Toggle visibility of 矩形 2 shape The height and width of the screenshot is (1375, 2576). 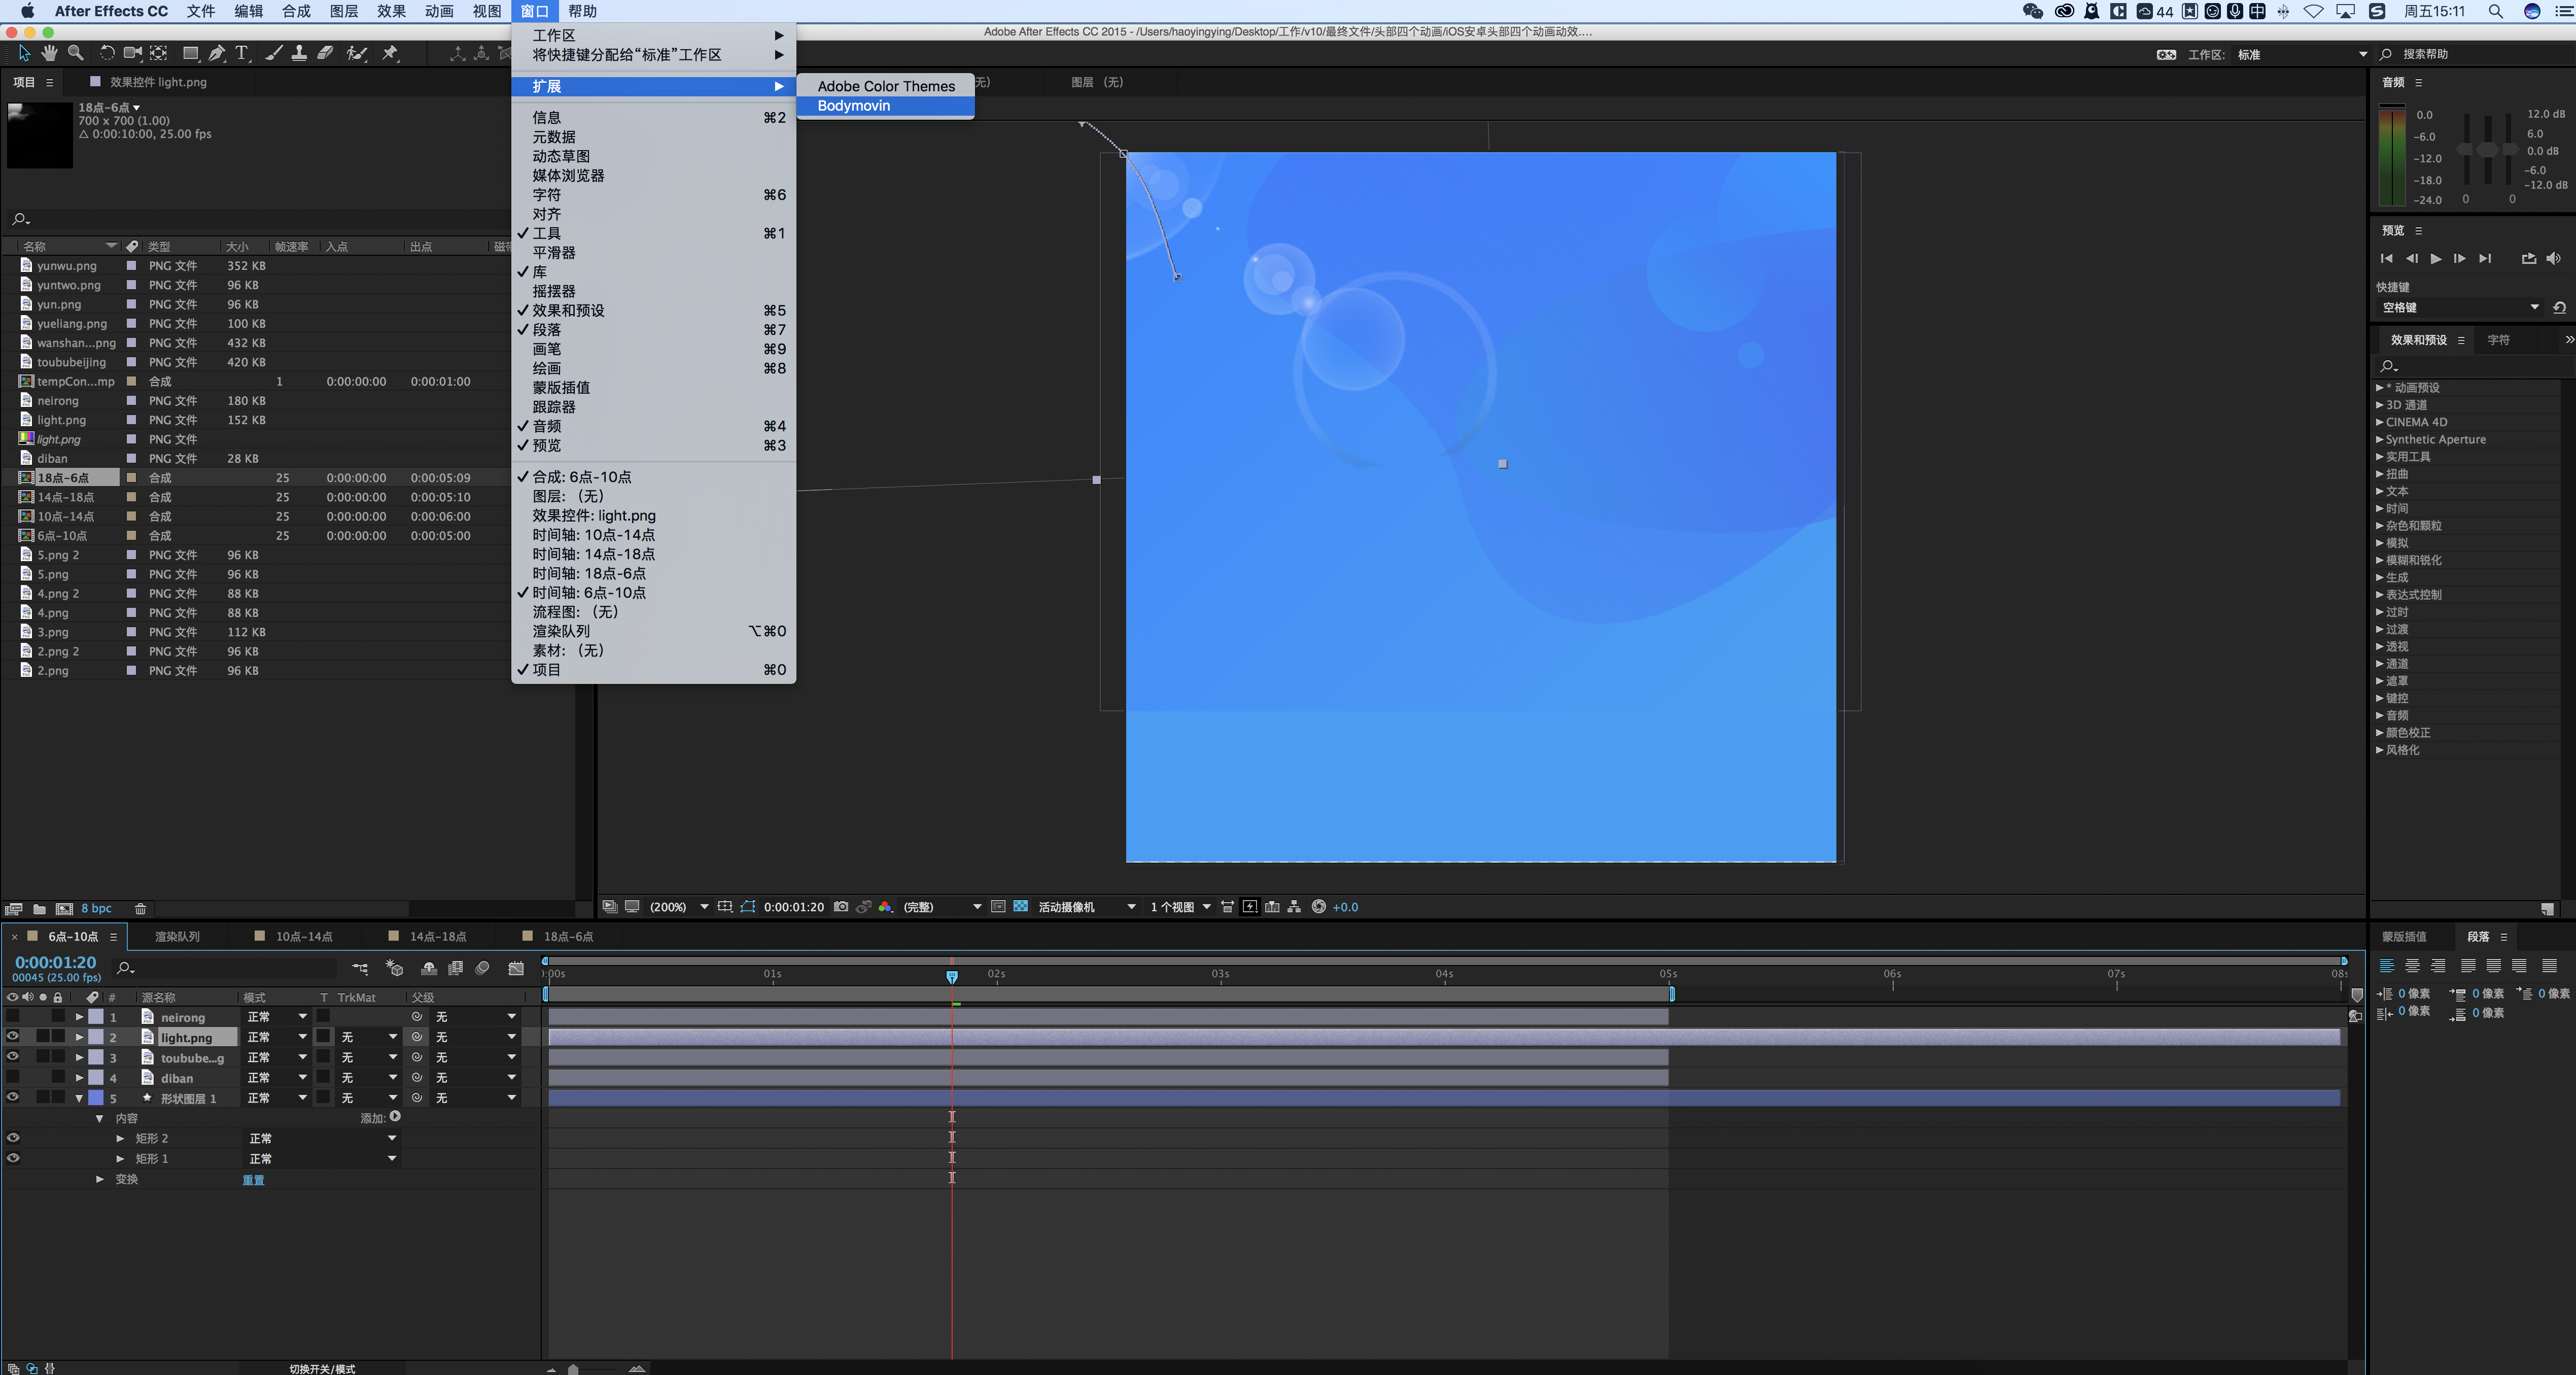(13, 1138)
